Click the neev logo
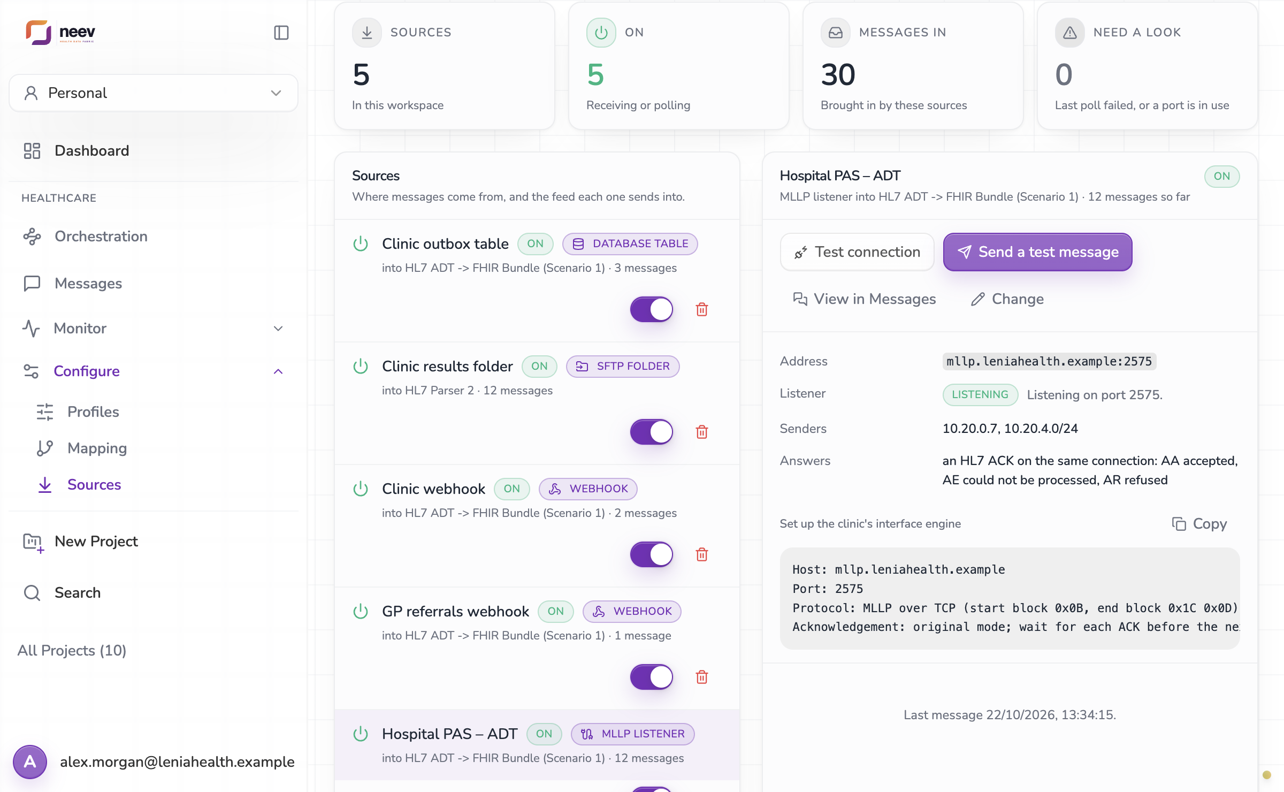This screenshot has width=1284, height=792. click(60, 33)
